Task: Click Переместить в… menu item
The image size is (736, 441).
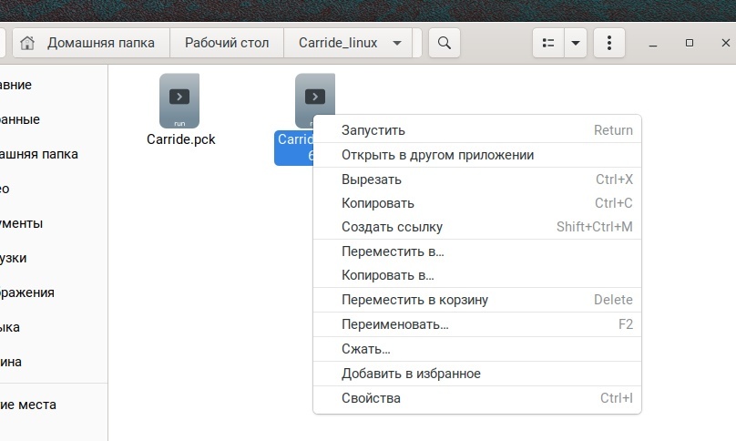Action: (393, 251)
